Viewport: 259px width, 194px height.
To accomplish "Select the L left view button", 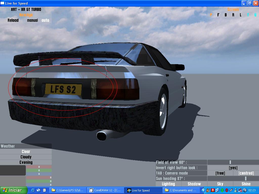I will (241, 15).
